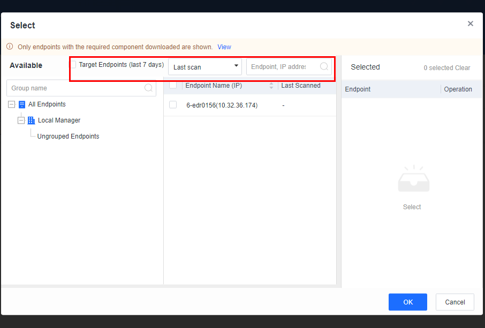Screen dimensions: 485x328
Task: Collapse the Local Manager tree node
Action: pyautogui.click(x=21, y=120)
